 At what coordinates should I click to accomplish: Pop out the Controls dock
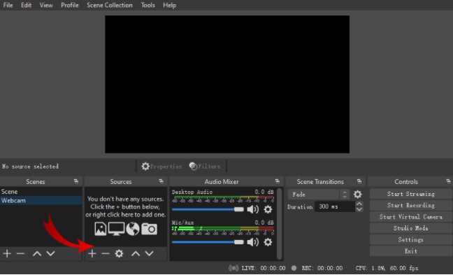pyautogui.click(x=448, y=181)
